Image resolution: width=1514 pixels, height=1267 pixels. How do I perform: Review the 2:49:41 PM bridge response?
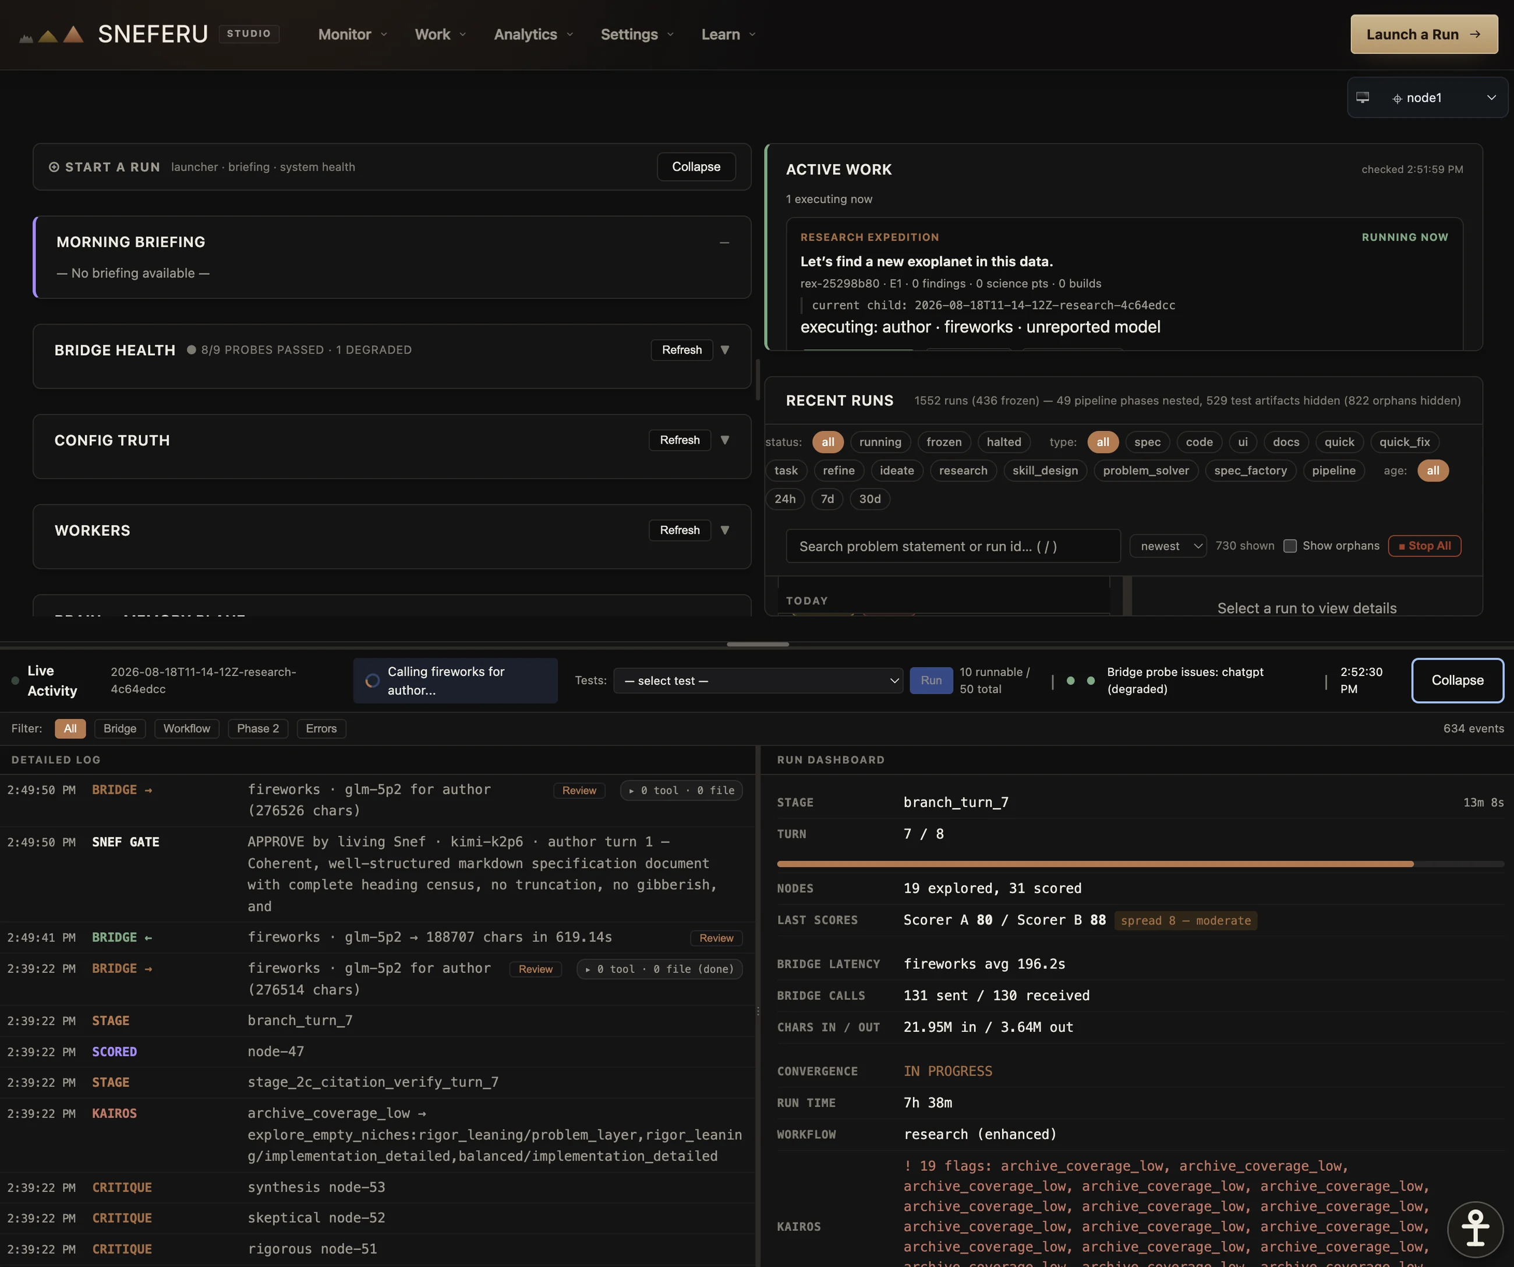coord(716,937)
